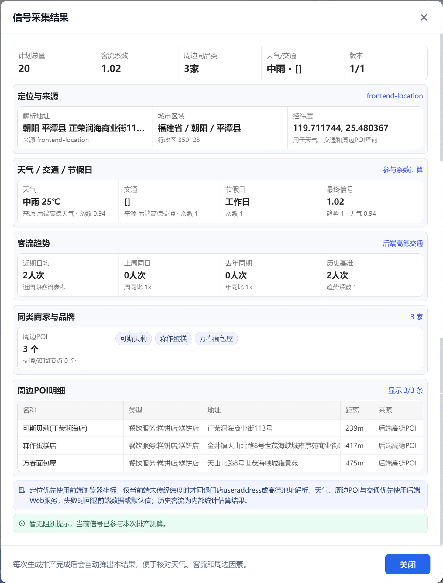Click the 解析地址 truncated address card
Screen dimensions: 443x583
(85, 128)
